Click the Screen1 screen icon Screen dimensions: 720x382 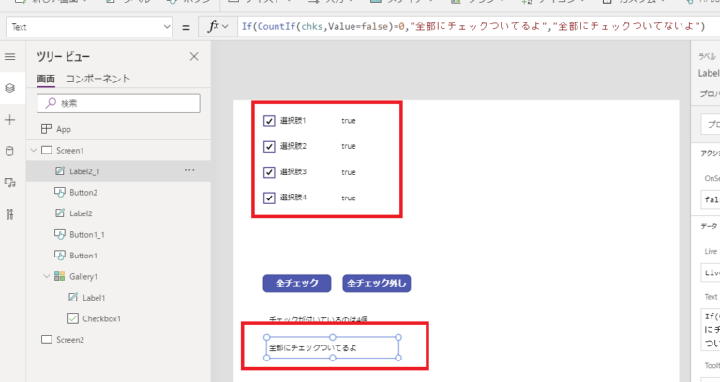pos(47,150)
